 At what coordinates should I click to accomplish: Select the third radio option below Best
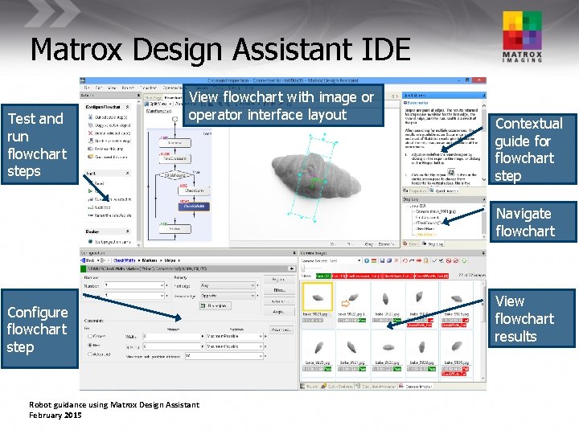(x=90, y=354)
